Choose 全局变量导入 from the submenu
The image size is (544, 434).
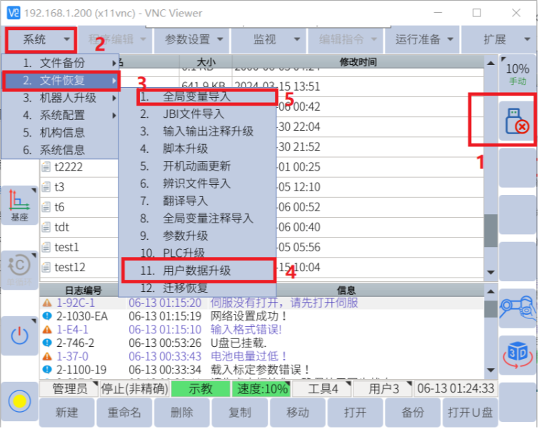click(196, 96)
